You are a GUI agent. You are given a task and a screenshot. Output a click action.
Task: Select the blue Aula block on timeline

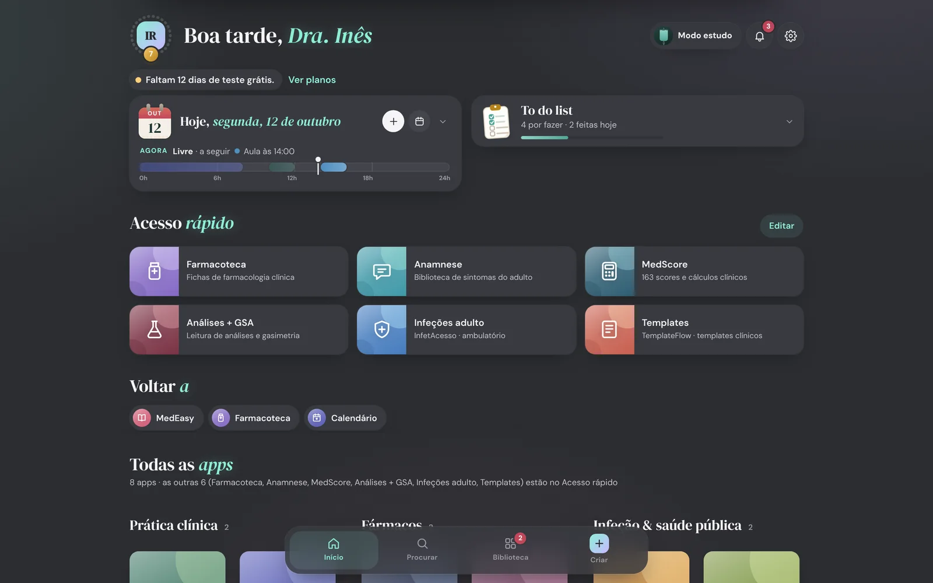pos(334,167)
